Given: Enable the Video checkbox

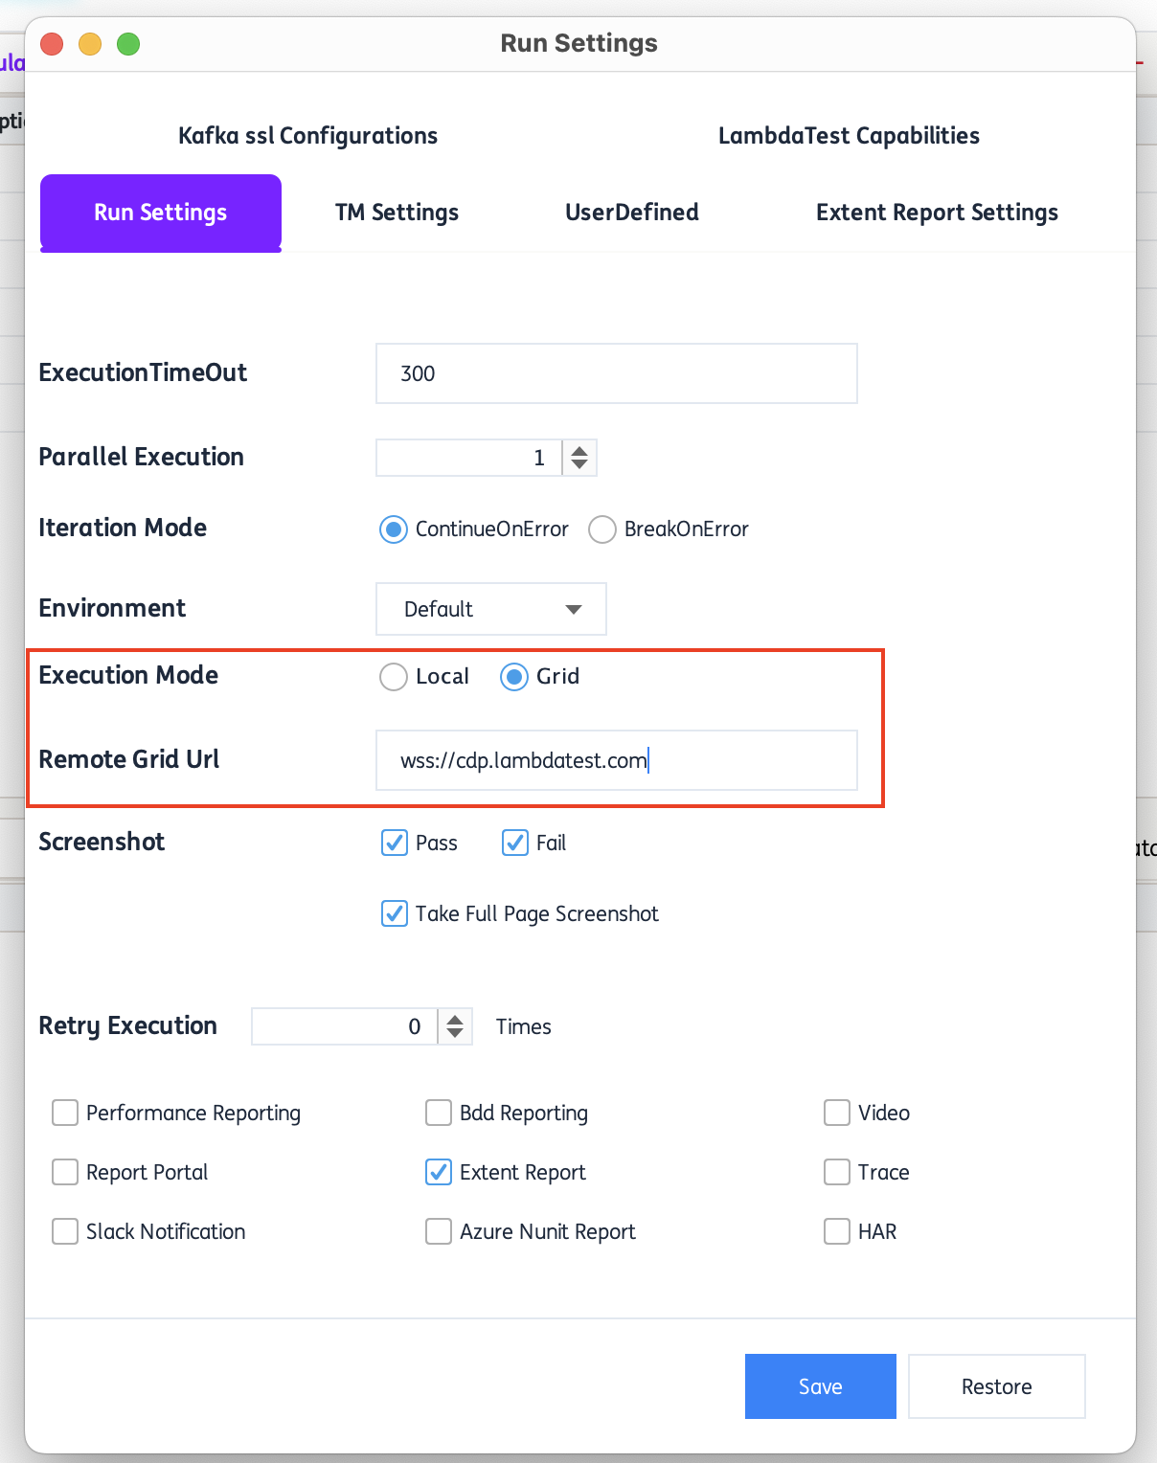Looking at the screenshot, I should click(x=837, y=1113).
